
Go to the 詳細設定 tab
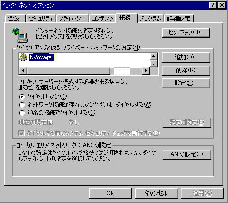pos(179,18)
